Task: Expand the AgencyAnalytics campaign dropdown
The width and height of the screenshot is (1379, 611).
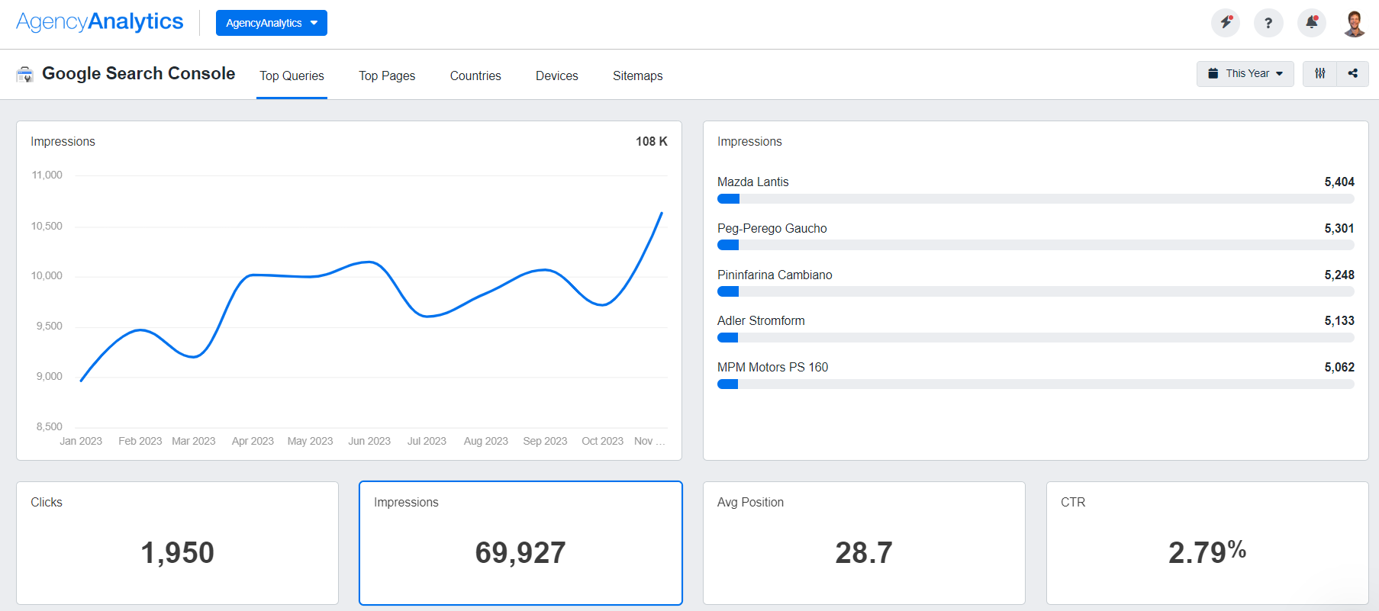Action: point(271,23)
